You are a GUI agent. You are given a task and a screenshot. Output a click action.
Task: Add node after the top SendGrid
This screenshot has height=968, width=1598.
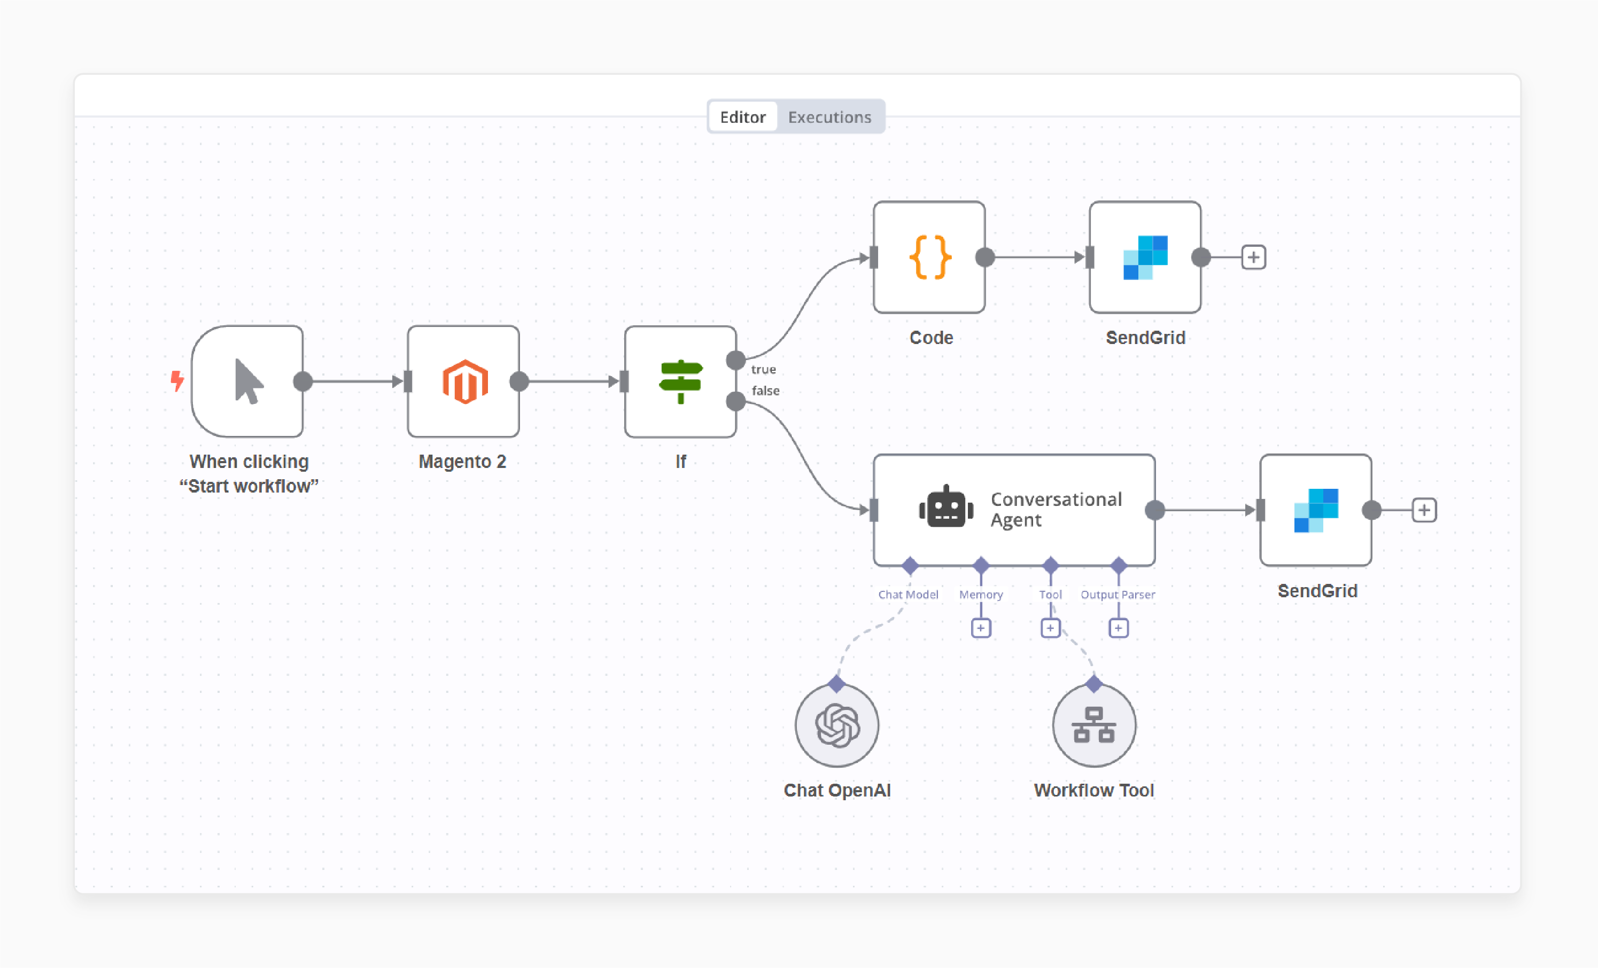pyautogui.click(x=1254, y=257)
